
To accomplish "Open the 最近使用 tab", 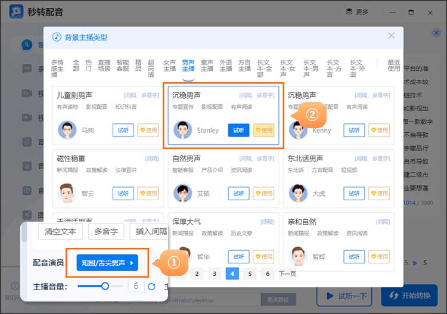I will 394,66.
